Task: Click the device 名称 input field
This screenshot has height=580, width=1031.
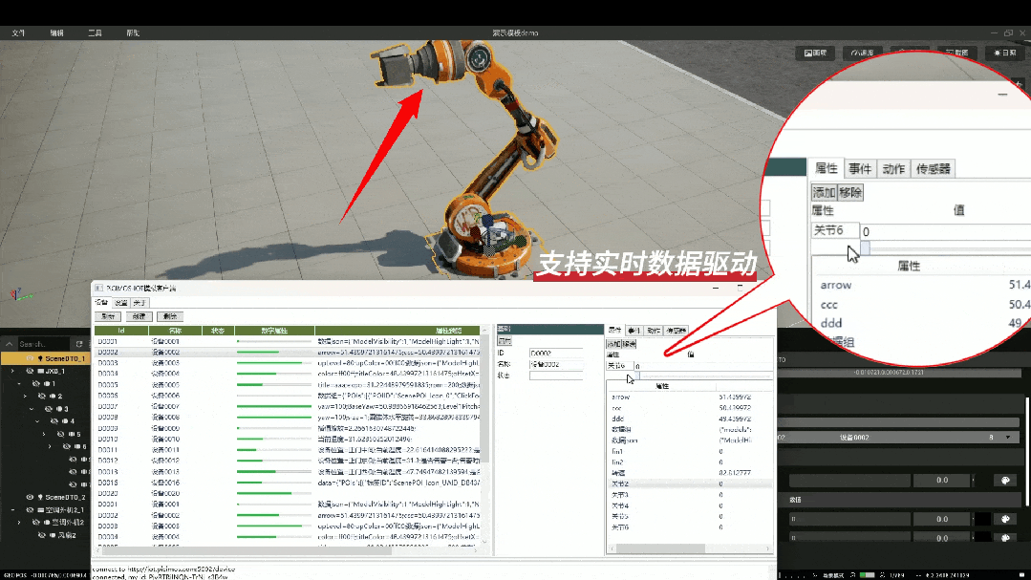Action: 555,364
